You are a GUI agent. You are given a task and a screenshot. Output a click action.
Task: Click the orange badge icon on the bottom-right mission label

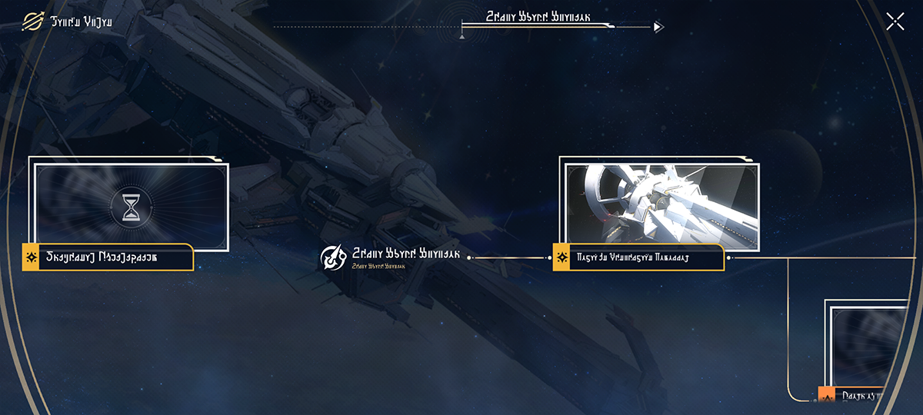827,395
